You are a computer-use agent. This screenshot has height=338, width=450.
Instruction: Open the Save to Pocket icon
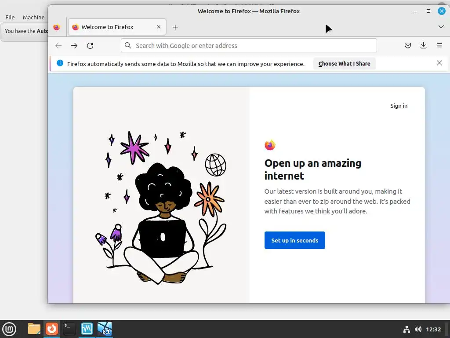(407, 45)
